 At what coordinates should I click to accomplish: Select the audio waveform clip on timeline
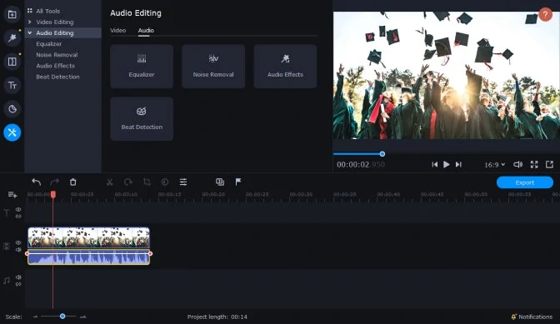pyautogui.click(x=89, y=257)
